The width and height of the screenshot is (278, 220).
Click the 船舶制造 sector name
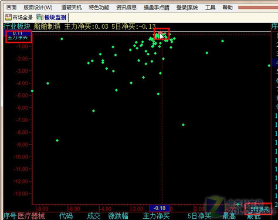(47, 26)
